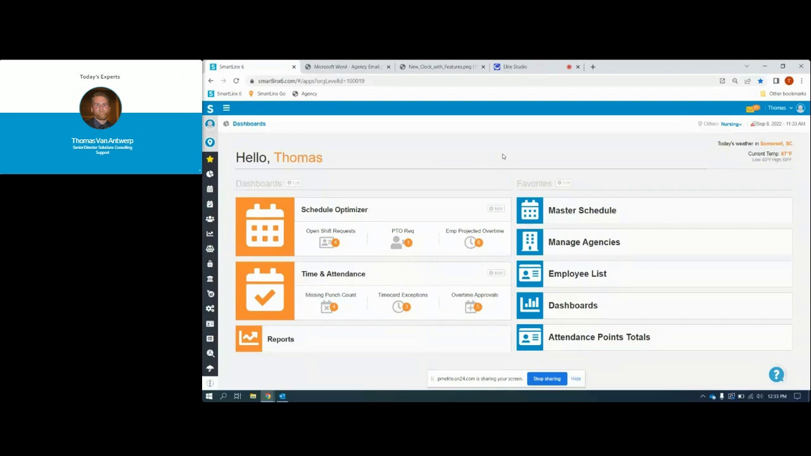Screen dimensions: 811x456
Task: Click the Dashboards breadcrumb link
Action: click(x=249, y=124)
